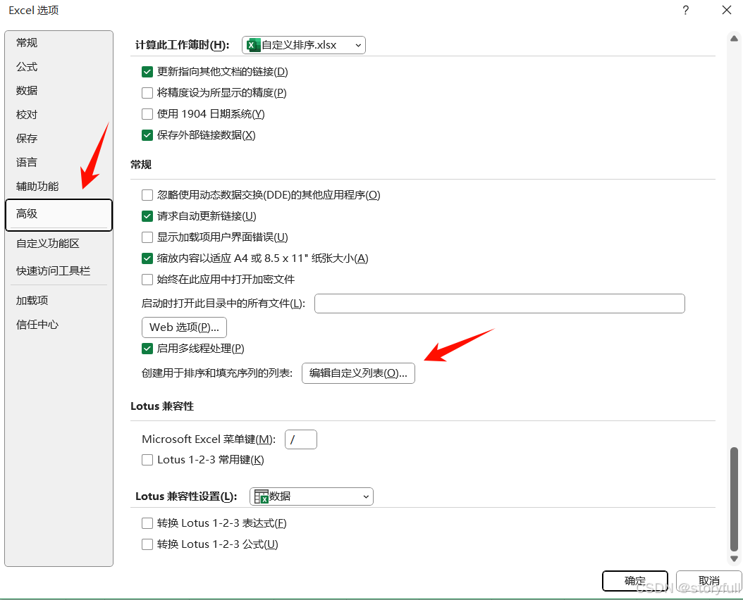This screenshot has height=600, width=743.
Task: Enable 显示加载项用户界面错误 checkbox
Action: (147, 237)
